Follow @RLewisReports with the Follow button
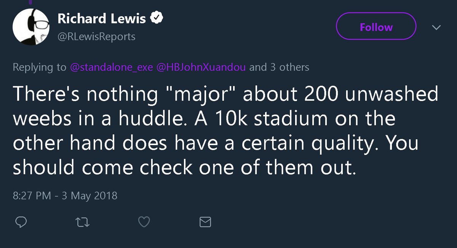 (376, 27)
